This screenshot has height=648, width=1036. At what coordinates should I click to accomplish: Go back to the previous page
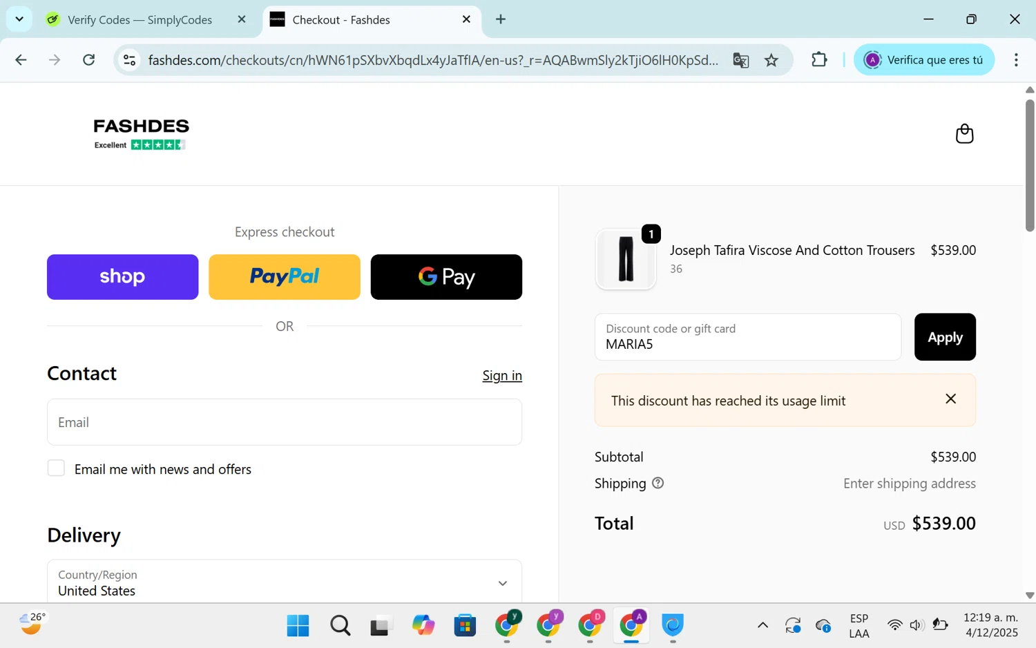tap(21, 60)
